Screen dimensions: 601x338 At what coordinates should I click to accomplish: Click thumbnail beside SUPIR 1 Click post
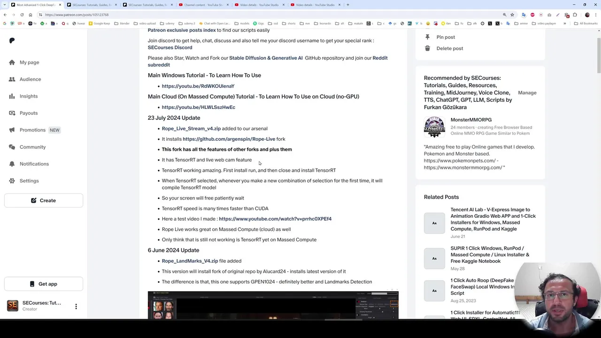(434, 258)
